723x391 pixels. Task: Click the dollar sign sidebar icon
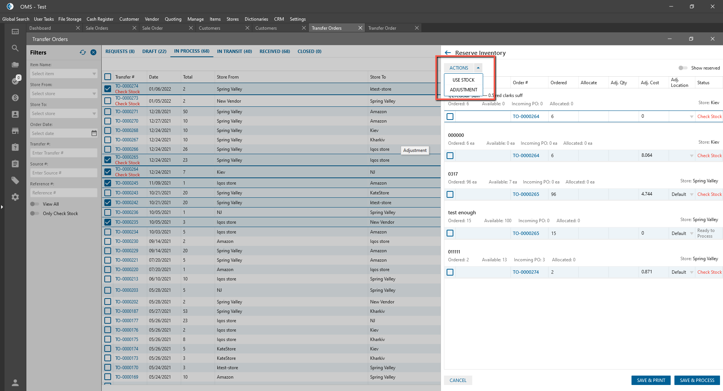[15, 98]
